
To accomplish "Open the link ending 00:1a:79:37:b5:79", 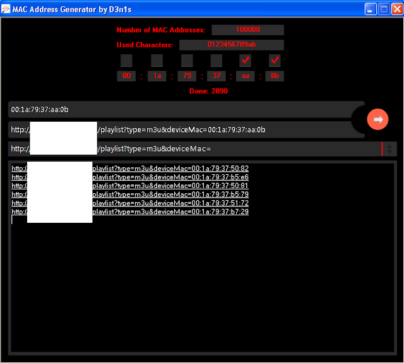I will coord(130,194).
